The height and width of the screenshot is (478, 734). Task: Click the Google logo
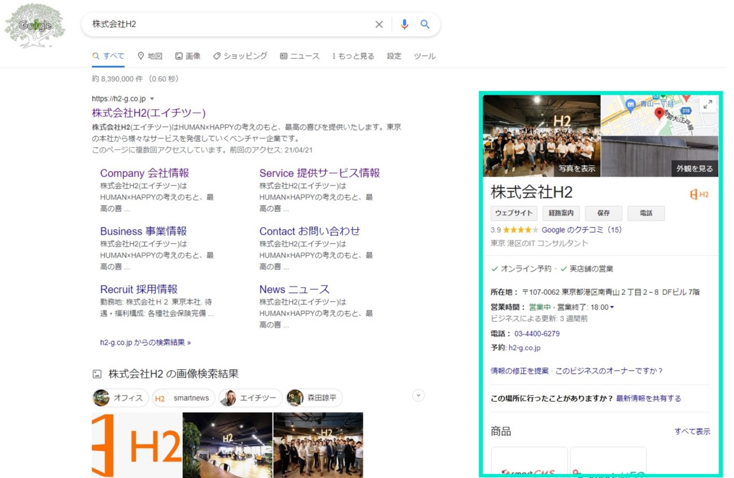pos(35,25)
